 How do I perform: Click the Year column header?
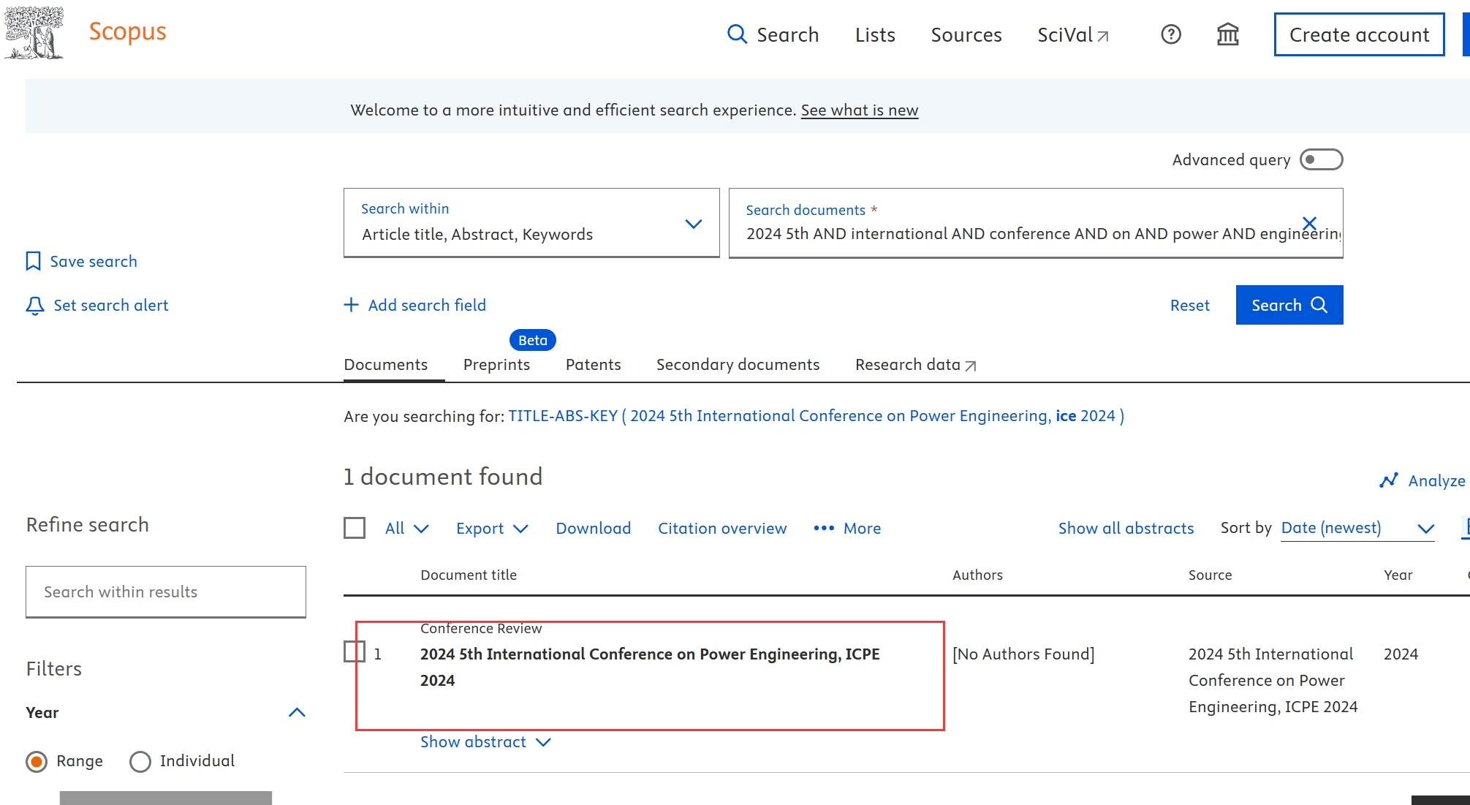(x=1398, y=575)
